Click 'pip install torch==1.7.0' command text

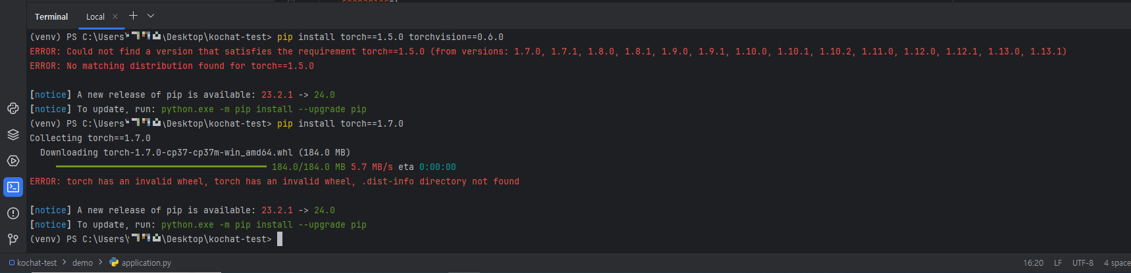click(340, 123)
